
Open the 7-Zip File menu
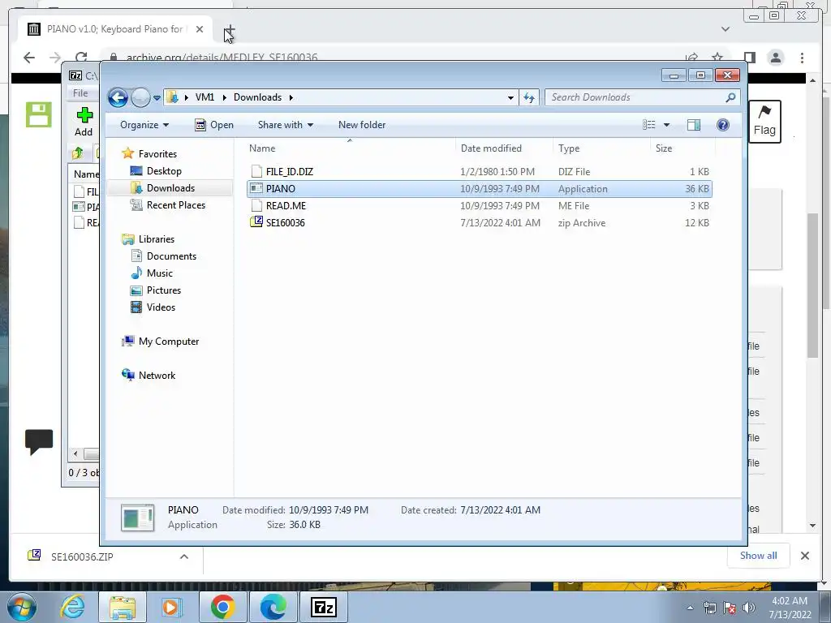click(x=80, y=92)
